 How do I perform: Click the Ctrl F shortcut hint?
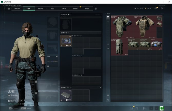tap(26, 108)
